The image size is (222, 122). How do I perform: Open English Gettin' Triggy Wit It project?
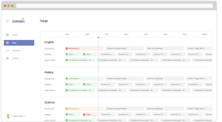(199, 48)
